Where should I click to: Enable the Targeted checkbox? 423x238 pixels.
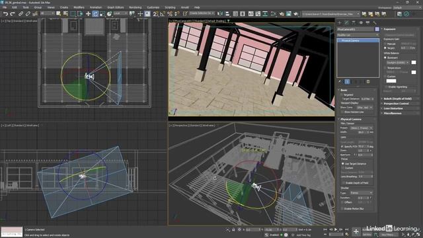click(x=342, y=95)
